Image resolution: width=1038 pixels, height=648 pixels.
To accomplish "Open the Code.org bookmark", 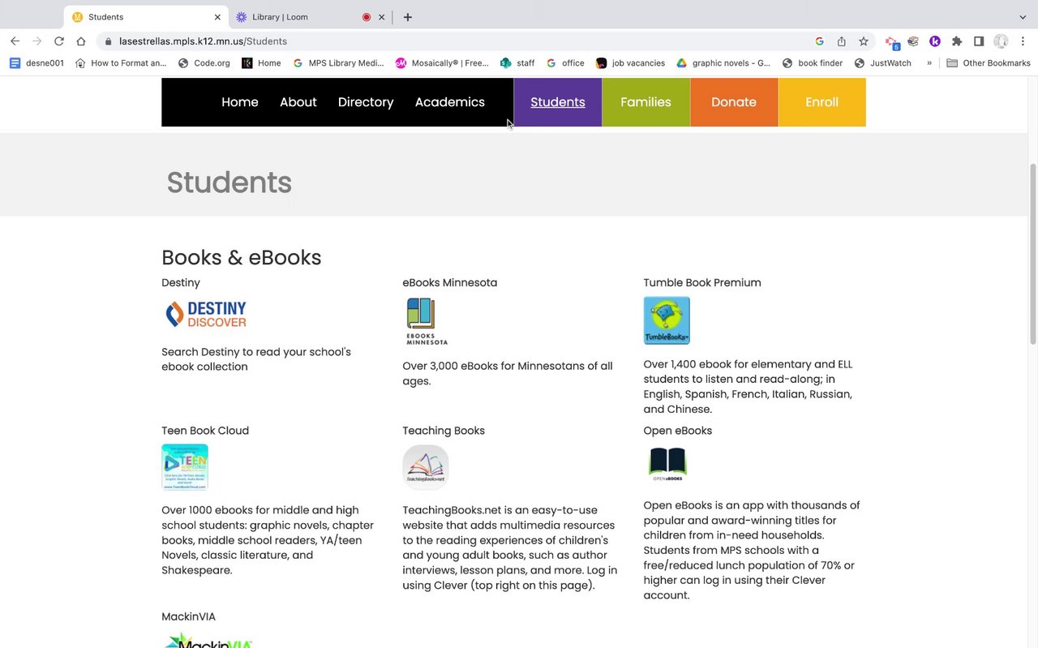I will 204,63.
